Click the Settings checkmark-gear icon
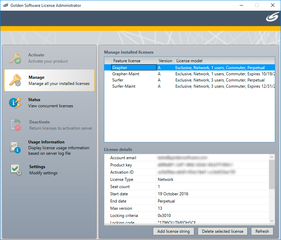The image size is (281, 240). point(16,170)
